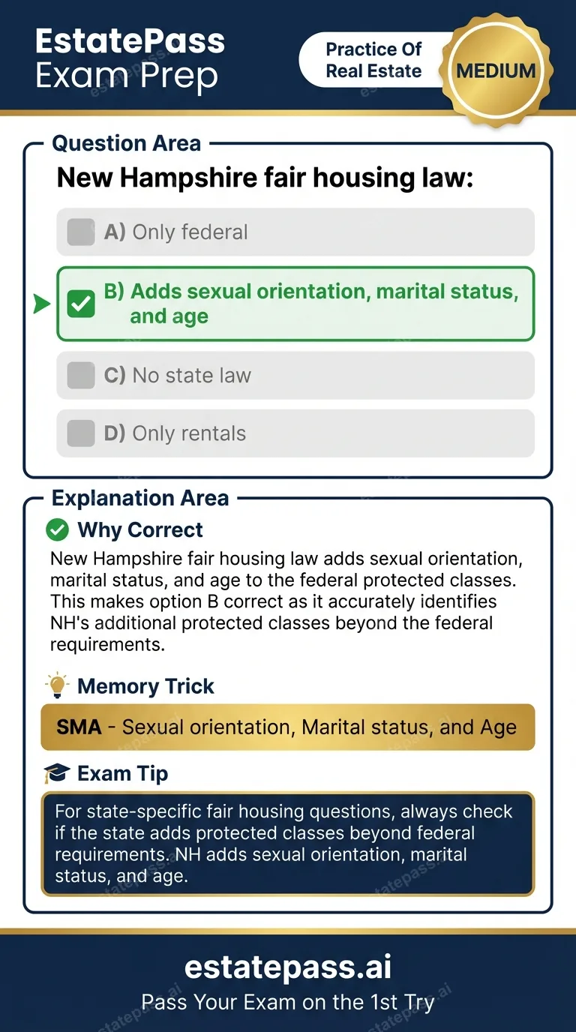The width and height of the screenshot is (576, 1032).
Task: Click the gold SMA memory trick banner
Action: (x=288, y=727)
